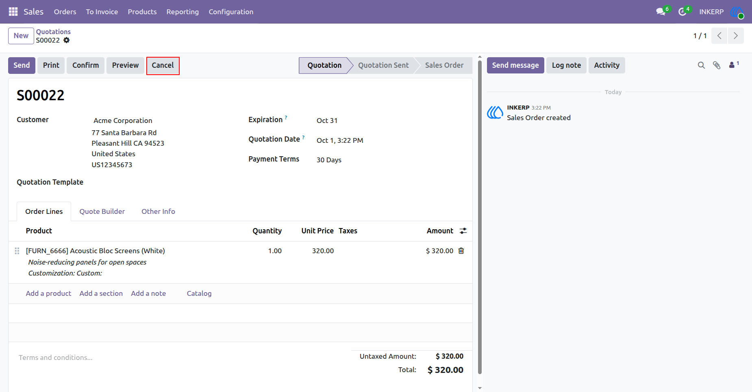Open the Orders menu

[65, 12]
